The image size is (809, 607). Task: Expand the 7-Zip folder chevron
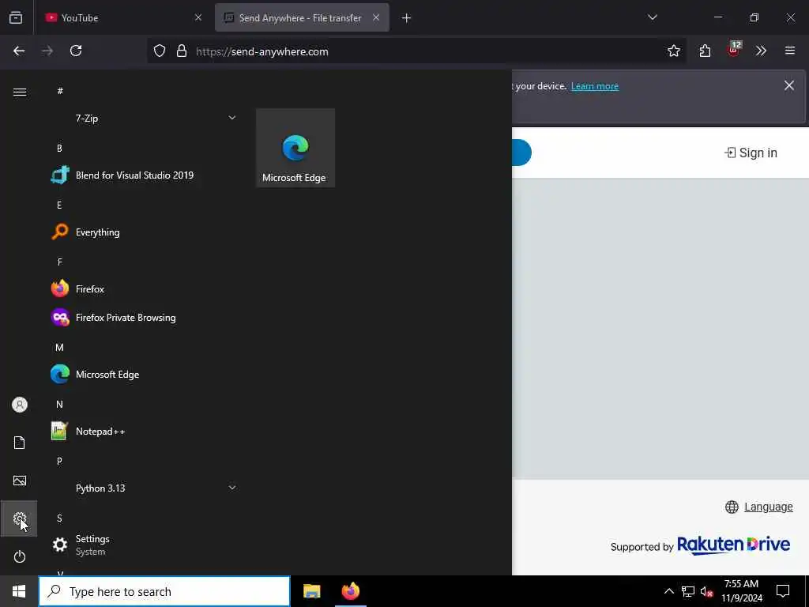[232, 119]
